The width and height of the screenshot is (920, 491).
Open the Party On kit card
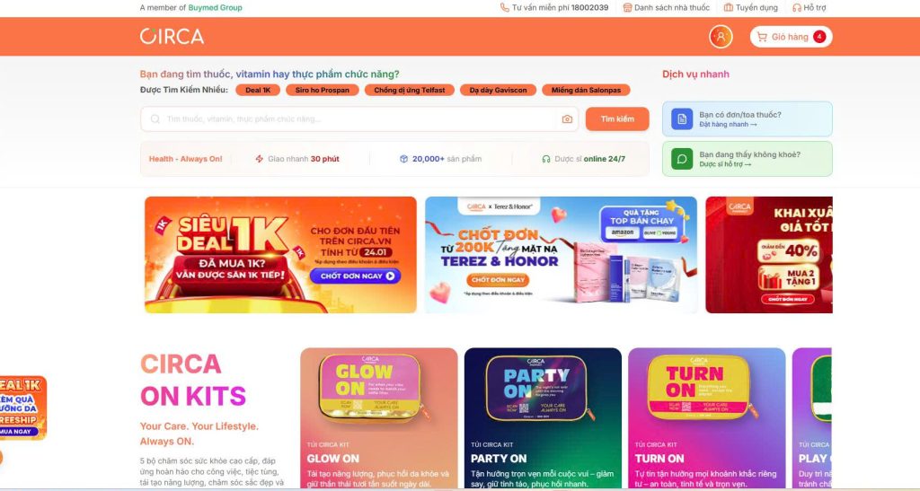543,418
